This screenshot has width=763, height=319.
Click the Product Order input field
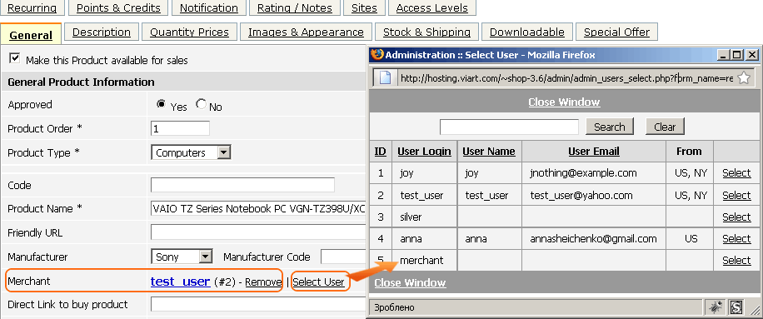click(x=181, y=128)
